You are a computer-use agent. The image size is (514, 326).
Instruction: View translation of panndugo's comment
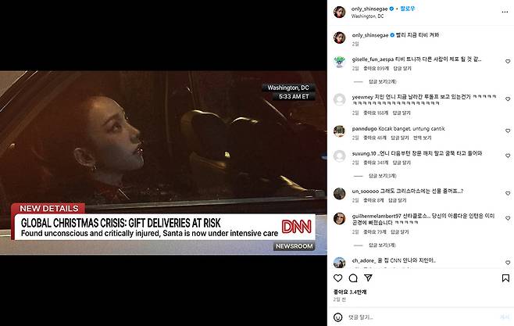(422, 138)
